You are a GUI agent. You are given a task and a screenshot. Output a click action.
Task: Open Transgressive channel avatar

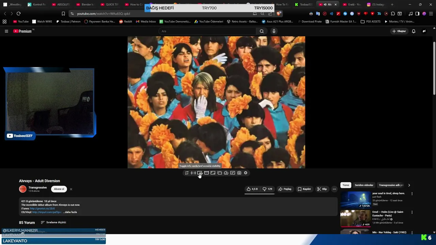click(22, 189)
